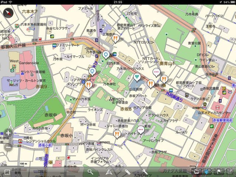Open the heart pin above 山王病院
The height and width of the screenshot is (177, 236).
click(137, 77)
